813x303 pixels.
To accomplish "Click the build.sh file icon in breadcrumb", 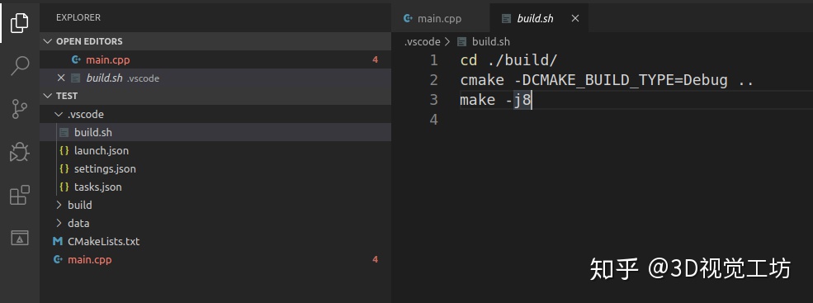I will [x=461, y=41].
